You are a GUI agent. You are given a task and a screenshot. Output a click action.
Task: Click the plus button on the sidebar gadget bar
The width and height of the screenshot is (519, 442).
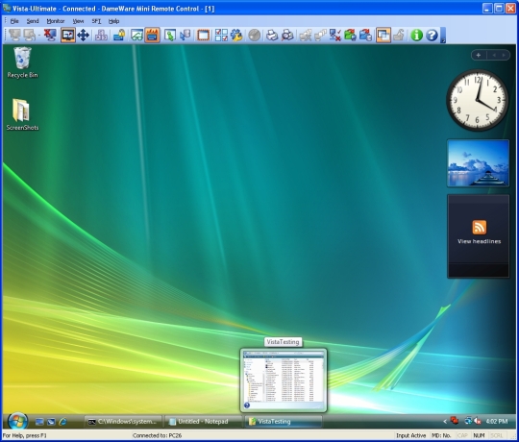(479, 55)
